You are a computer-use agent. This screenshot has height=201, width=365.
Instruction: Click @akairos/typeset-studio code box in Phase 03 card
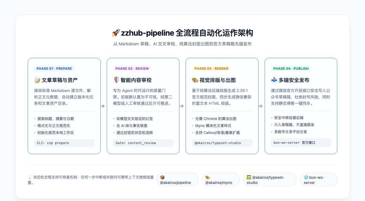tap(222, 143)
